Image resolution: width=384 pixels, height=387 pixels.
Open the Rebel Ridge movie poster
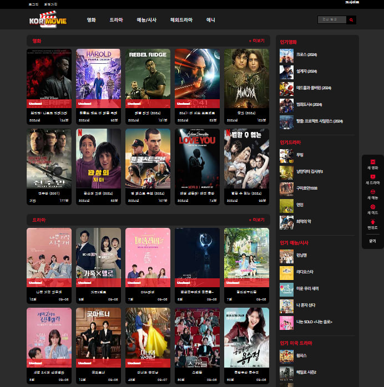pos(148,78)
